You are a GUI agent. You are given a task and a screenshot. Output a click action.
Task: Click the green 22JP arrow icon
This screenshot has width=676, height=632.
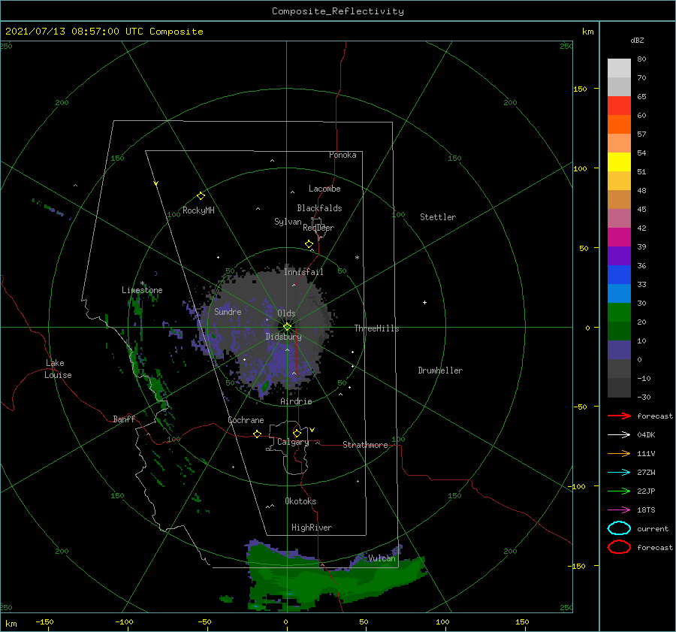click(619, 491)
